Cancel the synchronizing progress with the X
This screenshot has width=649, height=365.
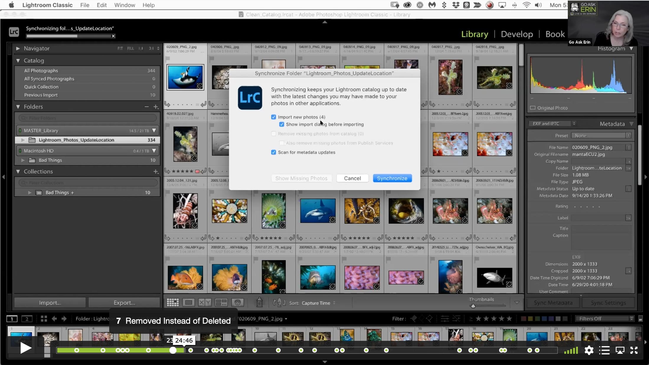coord(113,36)
